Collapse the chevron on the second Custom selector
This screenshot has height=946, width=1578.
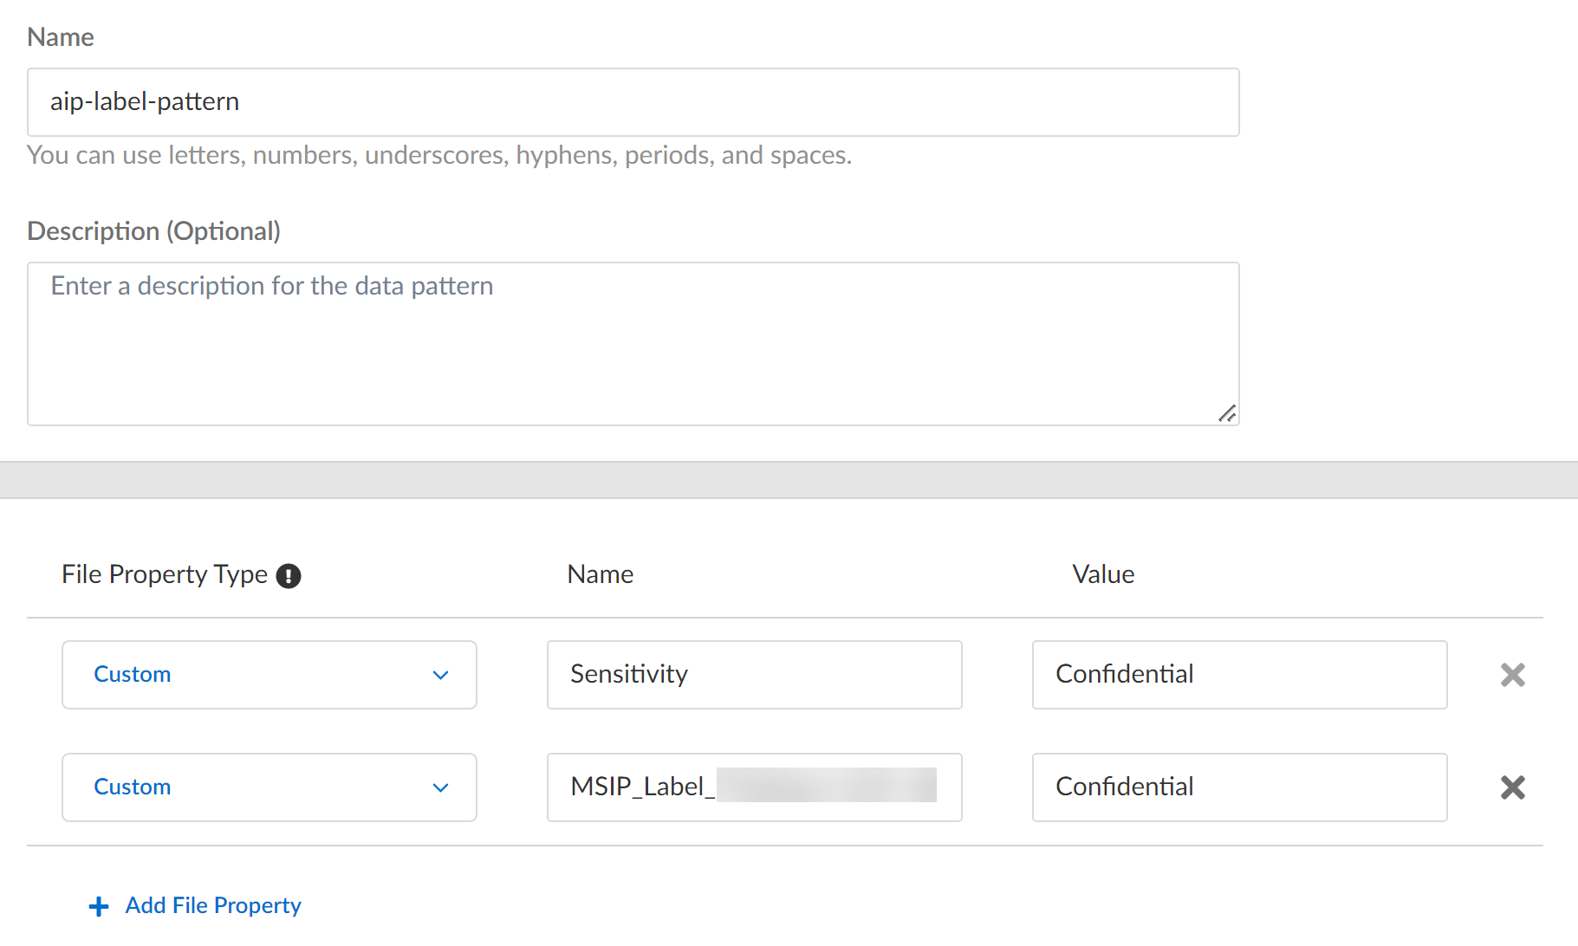click(x=441, y=788)
